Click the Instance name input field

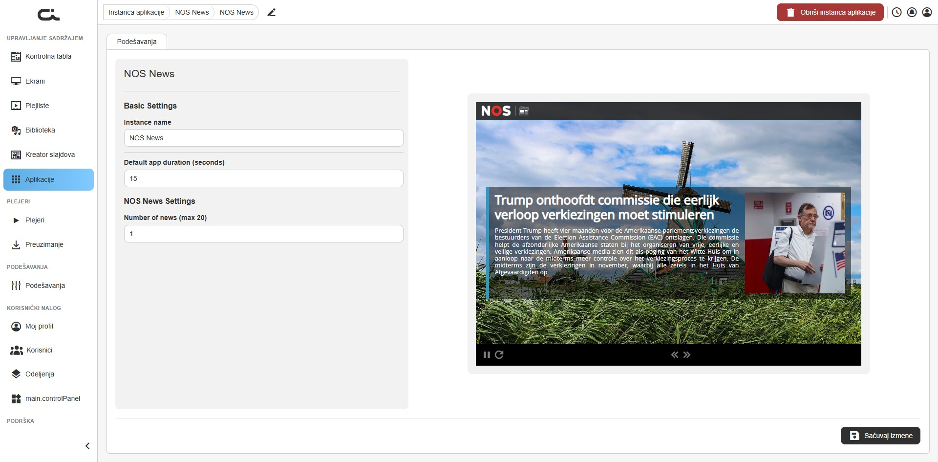pyautogui.click(x=263, y=138)
